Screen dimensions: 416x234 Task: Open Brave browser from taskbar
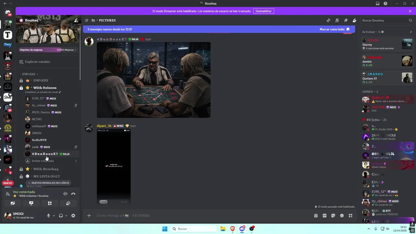[232, 229]
